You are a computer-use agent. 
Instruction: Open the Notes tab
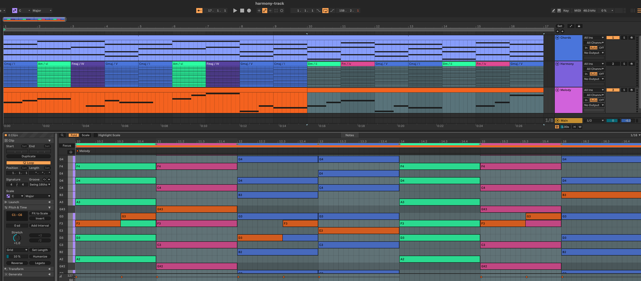click(x=350, y=135)
